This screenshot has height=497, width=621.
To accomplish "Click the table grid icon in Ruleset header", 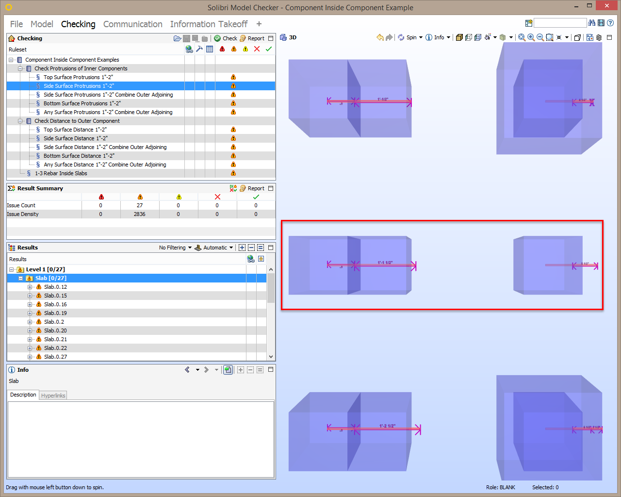I will point(210,49).
